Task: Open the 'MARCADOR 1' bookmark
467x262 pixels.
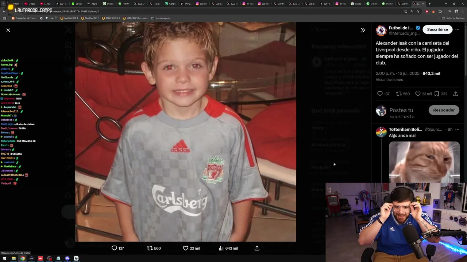Action: 69,18
